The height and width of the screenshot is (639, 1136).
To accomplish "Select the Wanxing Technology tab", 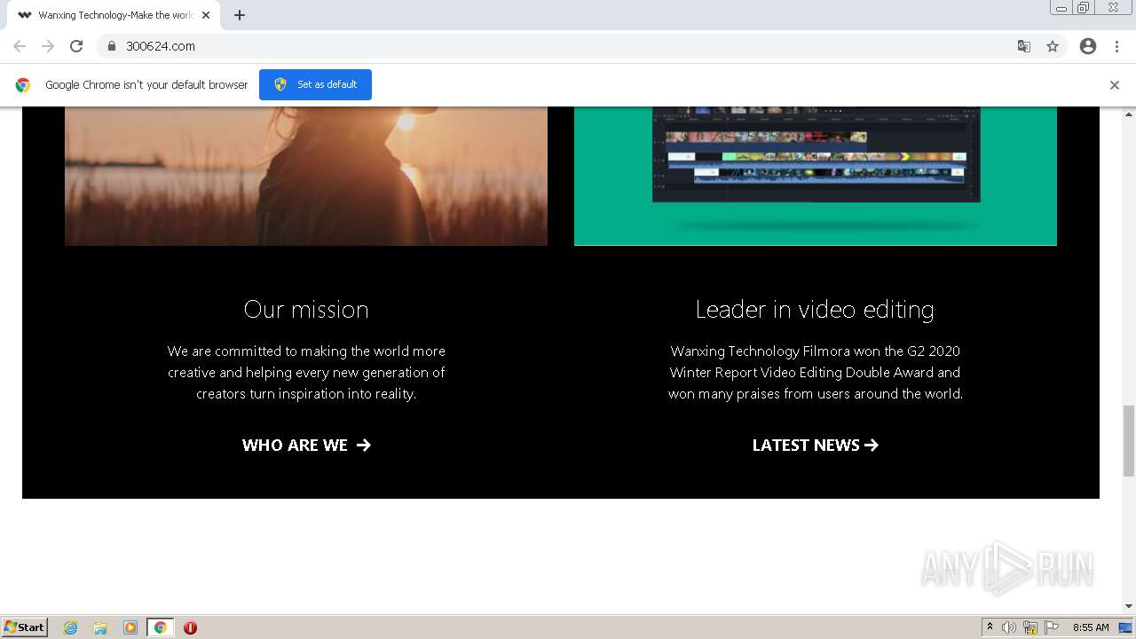I will point(114,15).
